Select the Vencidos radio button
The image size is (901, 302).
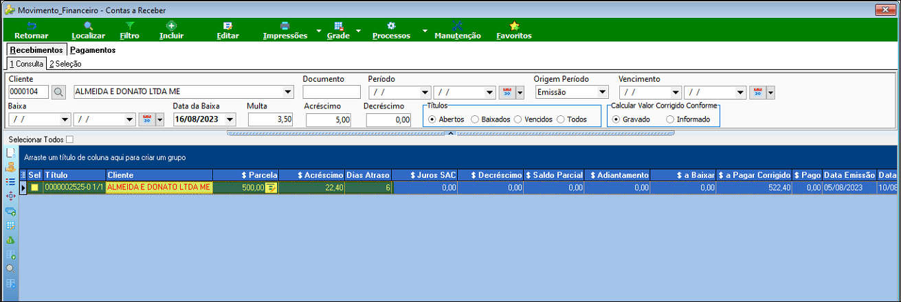pos(518,119)
